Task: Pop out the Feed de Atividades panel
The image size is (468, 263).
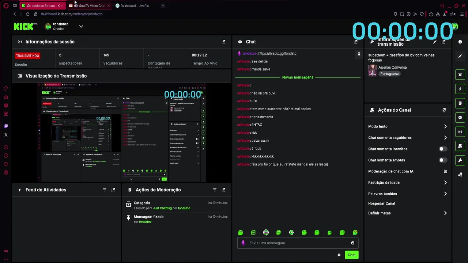Action: coord(113,190)
